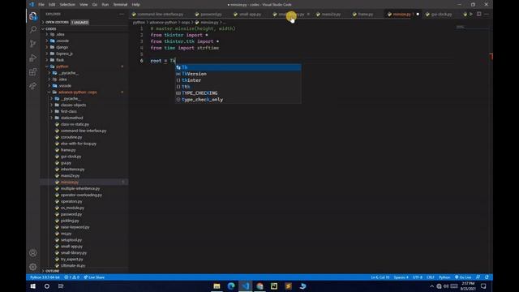519x292 pixels.
Task: Open the Run and Debug view
Action: tap(32, 58)
